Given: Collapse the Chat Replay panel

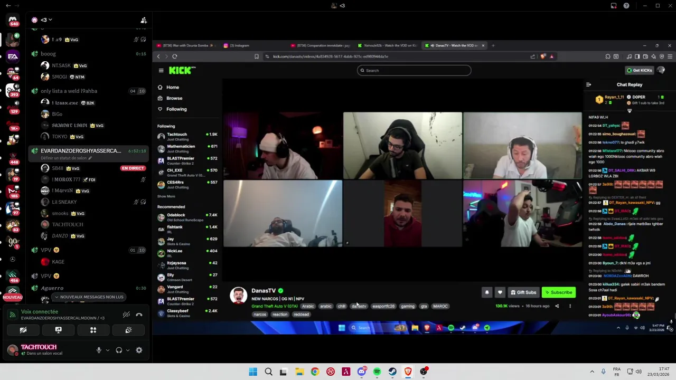Looking at the screenshot, I should coord(588,84).
